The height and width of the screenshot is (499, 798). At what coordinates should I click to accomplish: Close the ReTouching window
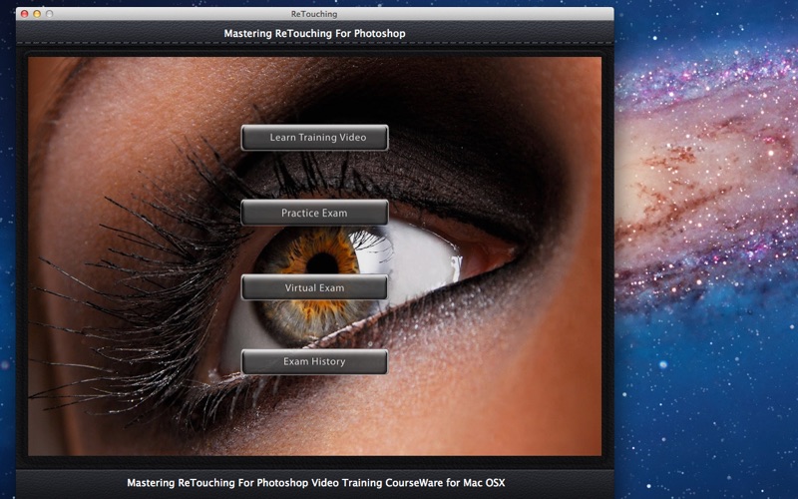(x=24, y=14)
